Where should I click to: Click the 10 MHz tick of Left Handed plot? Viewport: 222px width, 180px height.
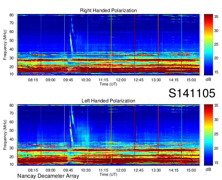coord(11,164)
